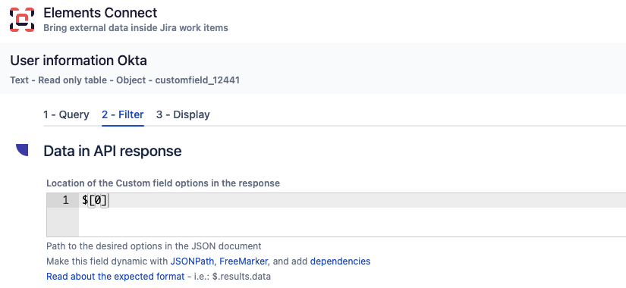
Task: Open the JSONPath documentation link
Action: point(193,261)
